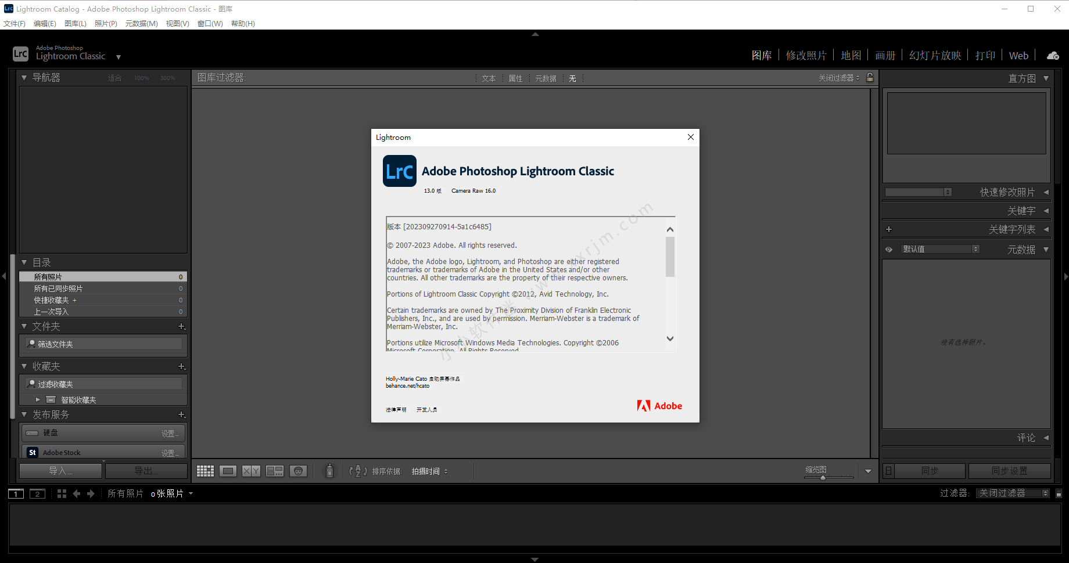1069x563 pixels.
Task: Open 关闭过滤器 dropdown in filmstrip
Action: pos(1013,493)
